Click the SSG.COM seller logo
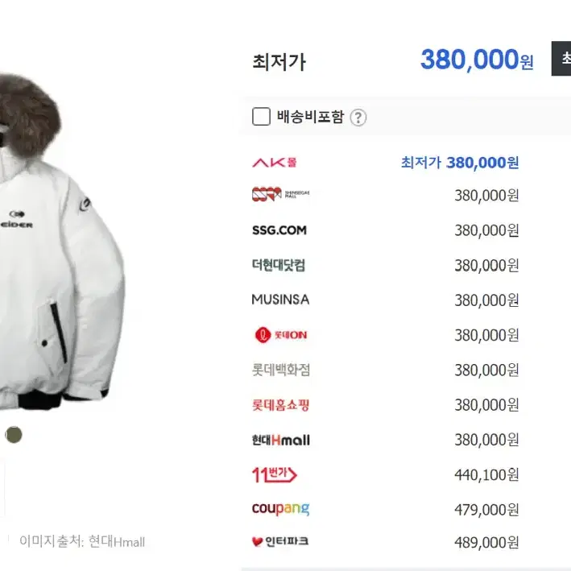 pos(279,230)
